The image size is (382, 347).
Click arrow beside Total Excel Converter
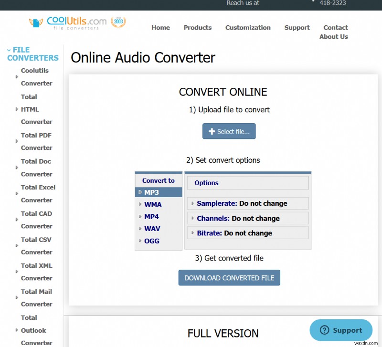click(17, 194)
